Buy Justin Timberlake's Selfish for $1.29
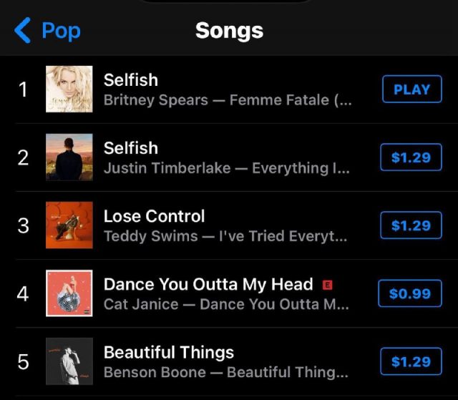 (411, 157)
